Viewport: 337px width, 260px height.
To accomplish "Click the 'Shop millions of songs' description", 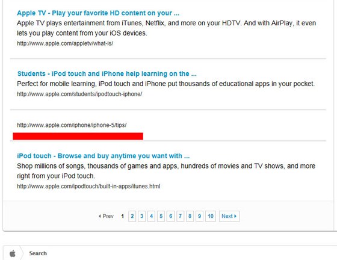I will tap(166, 171).
